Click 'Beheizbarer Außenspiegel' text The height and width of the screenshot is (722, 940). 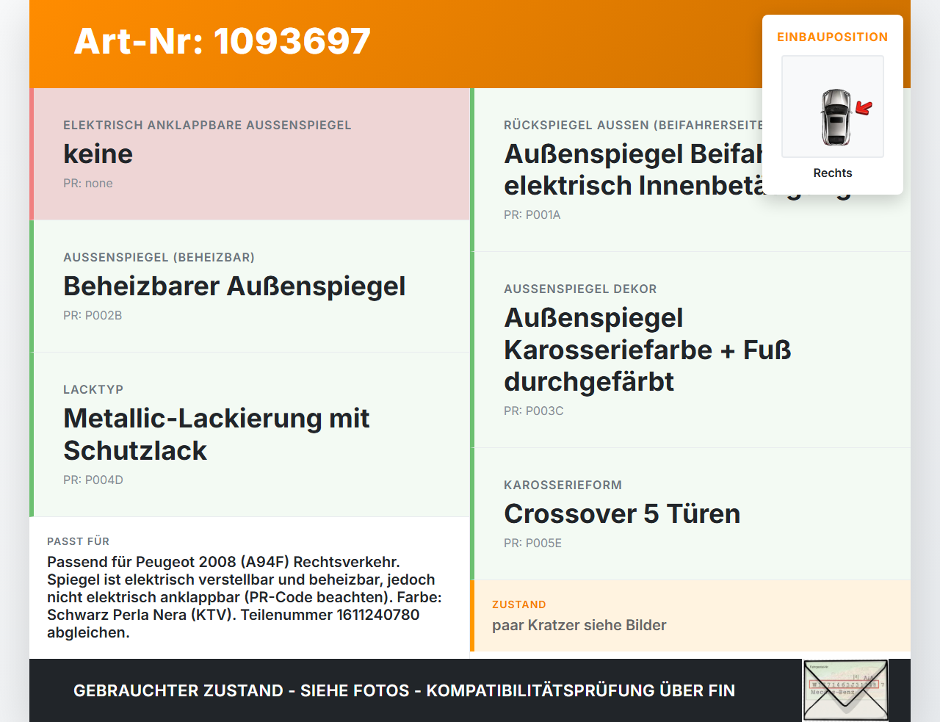(x=234, y=286)
